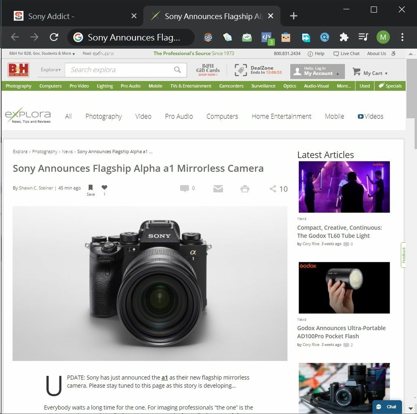
Task: Open Godox AD100Pro Pocket Flash article title
Action: point(341,332)
